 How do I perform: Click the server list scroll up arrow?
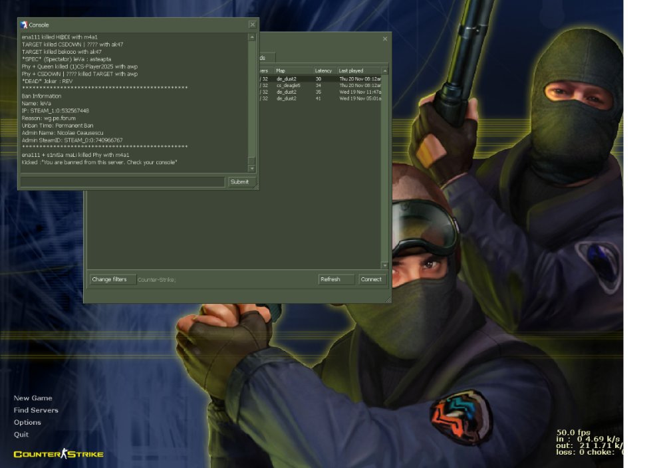click(384, 70)
